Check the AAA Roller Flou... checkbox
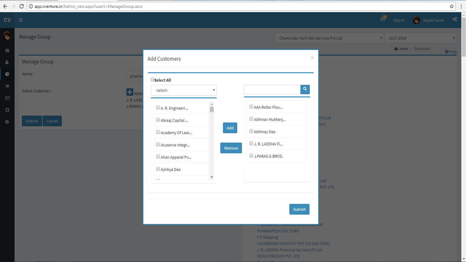 (251, 107)
